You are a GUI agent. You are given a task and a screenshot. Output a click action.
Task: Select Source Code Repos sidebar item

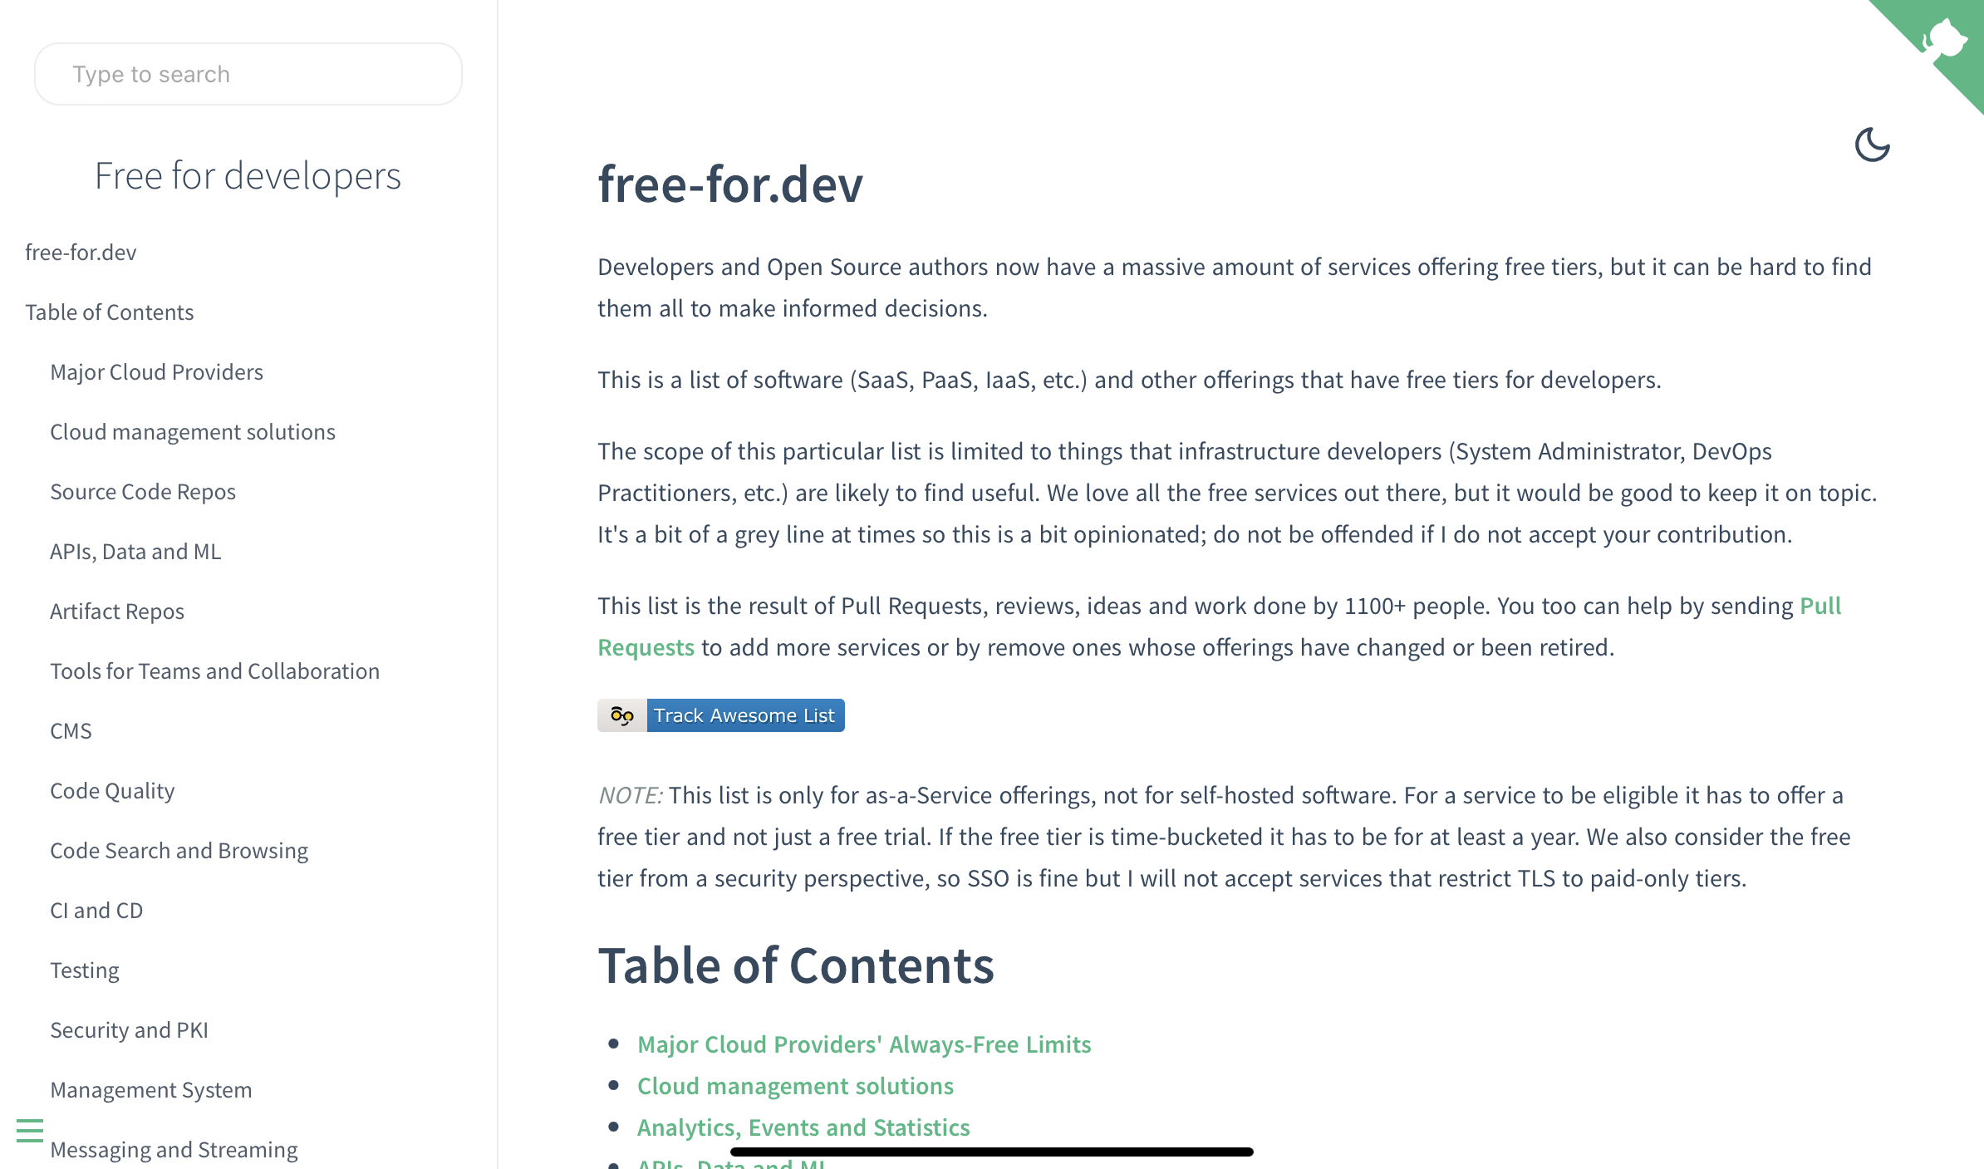coord(143,490)
